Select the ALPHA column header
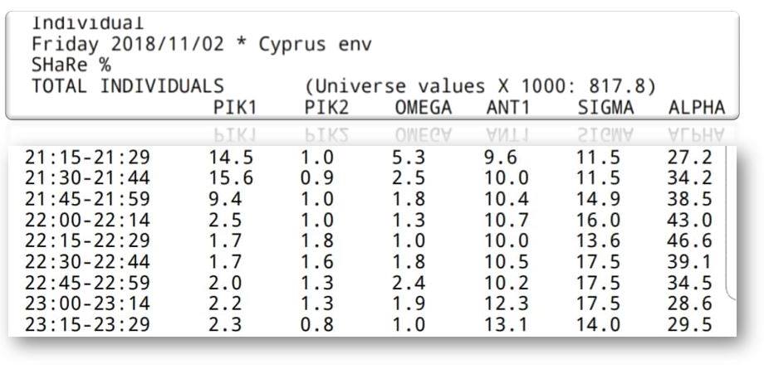The height and width of the screenshot is (374, 764). tap(697, 108)
